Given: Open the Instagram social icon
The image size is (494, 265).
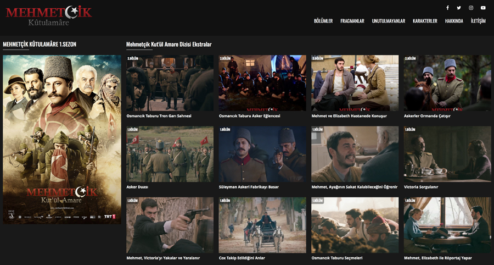Looking at the screenshot, I should [x=471, y=8].
